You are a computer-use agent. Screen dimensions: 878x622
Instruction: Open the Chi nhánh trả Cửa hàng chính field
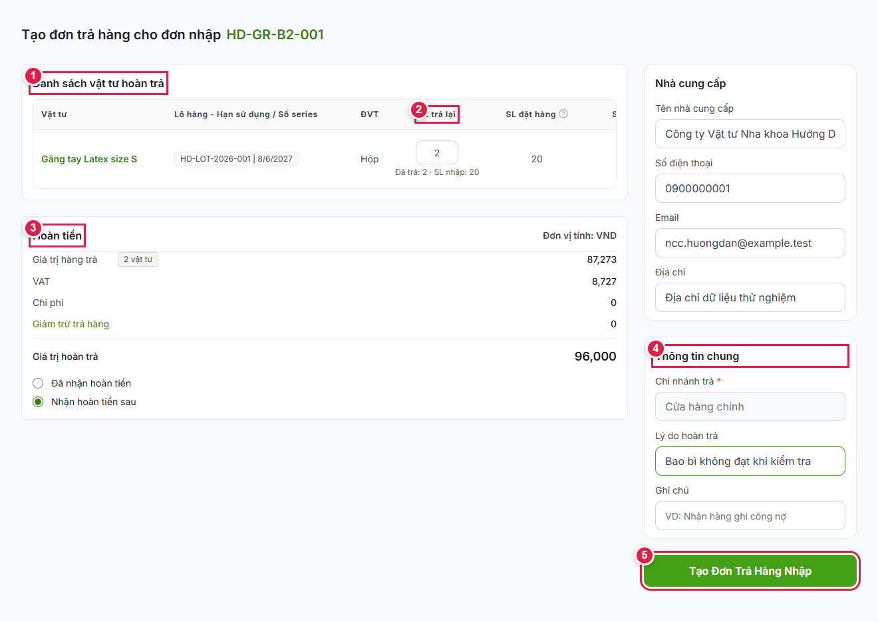(x=750, y=406)
